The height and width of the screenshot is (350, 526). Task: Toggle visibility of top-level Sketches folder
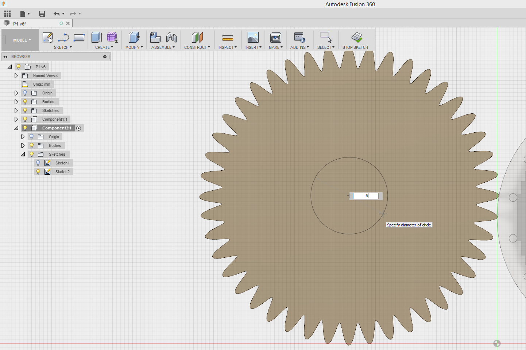tap(25, 110)
